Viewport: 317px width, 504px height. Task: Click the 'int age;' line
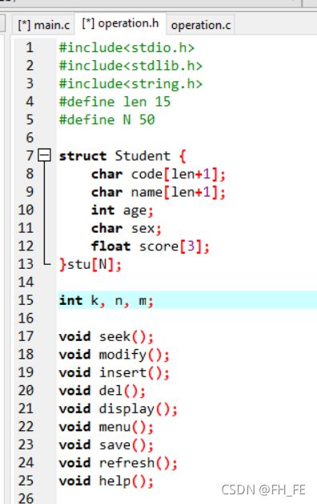(x=122, y=210)
